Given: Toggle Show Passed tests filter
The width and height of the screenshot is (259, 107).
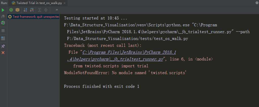Looking at the screenshot, I should 11,10.
